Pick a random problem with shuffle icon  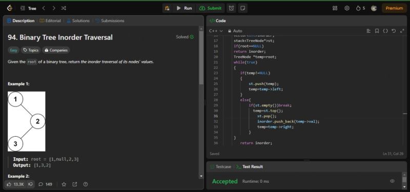[64, 8]
